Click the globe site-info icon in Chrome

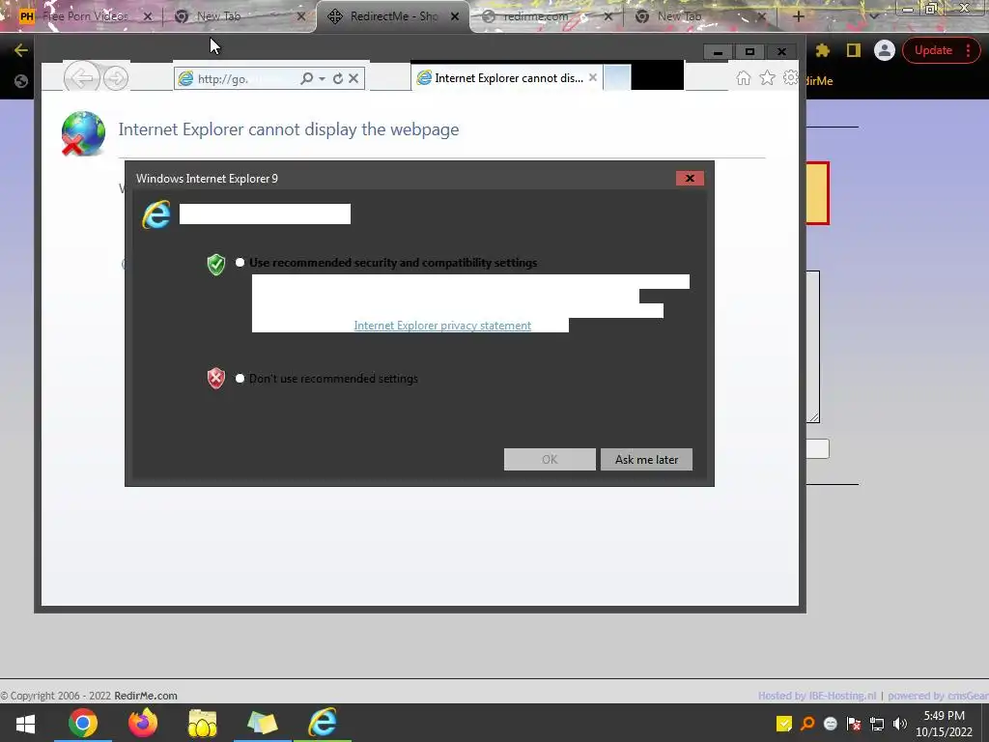(x=21, y=81)
